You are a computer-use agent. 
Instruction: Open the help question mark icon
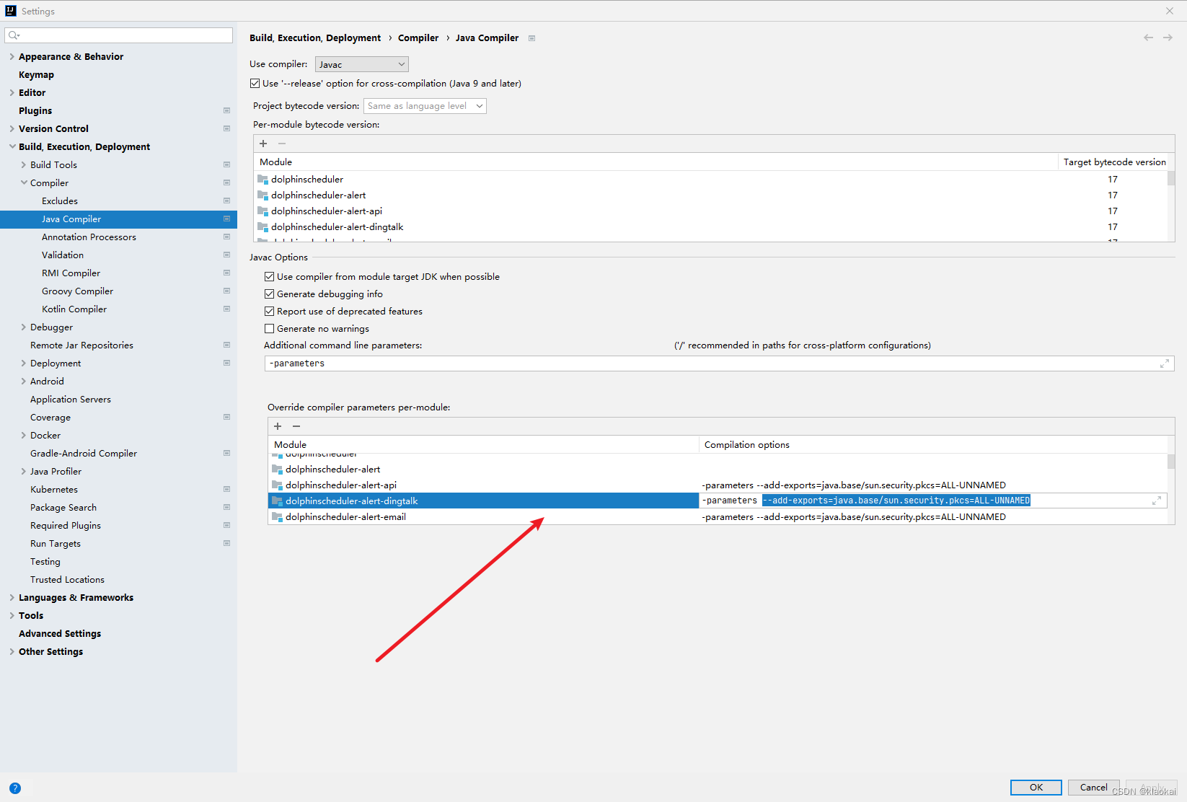coord(15,788)
